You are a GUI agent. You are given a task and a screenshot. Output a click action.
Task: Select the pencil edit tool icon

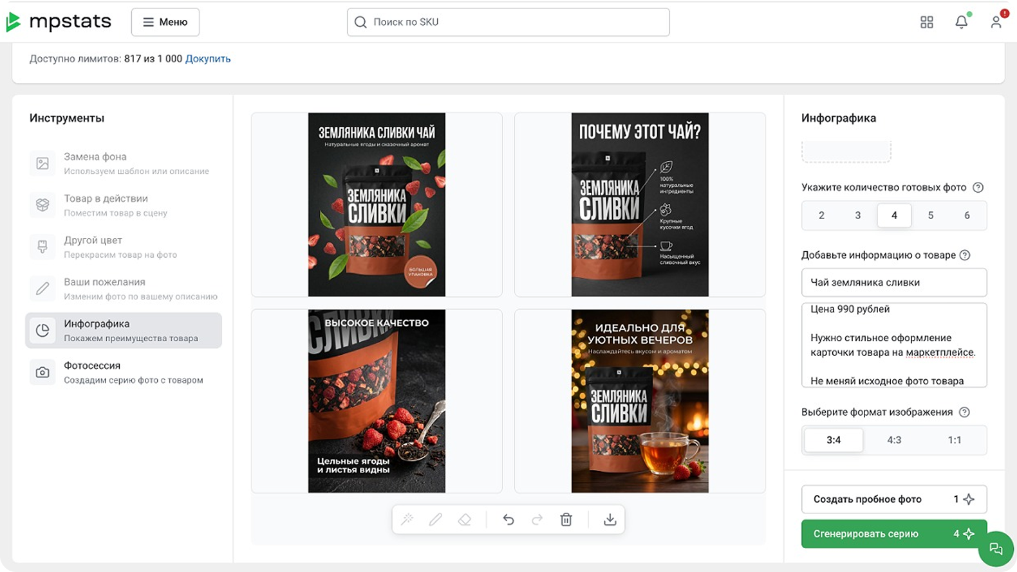436,520
